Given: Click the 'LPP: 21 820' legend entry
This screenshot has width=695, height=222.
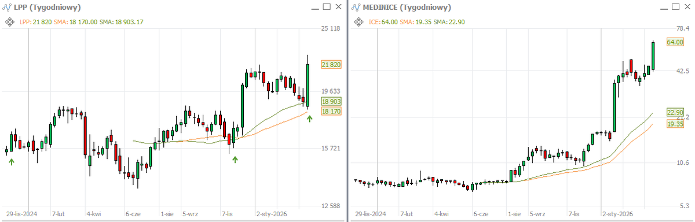Looking at the screenshot, I should tap(35, 22).
